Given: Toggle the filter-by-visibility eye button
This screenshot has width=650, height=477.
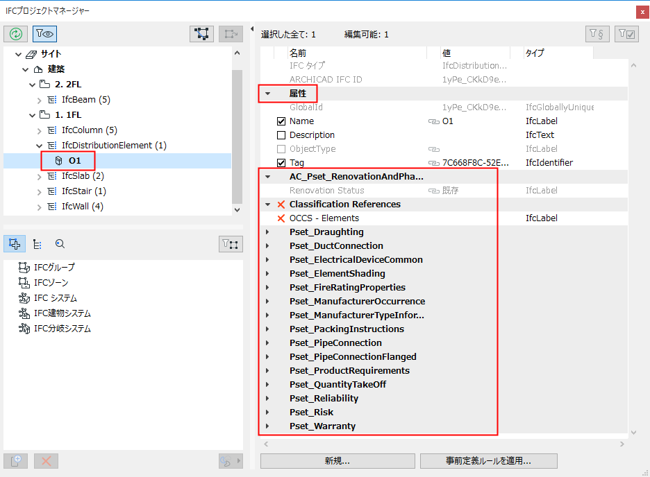Looking at the screenshot, I should coord(44,34).
